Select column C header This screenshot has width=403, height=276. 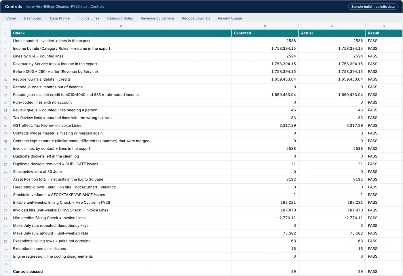(x=332, y=26)
